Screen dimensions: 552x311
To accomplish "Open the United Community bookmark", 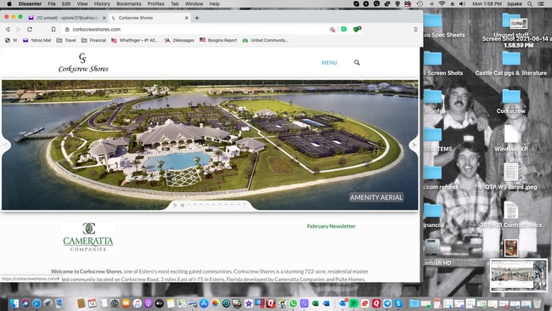I will pos(266,40).
